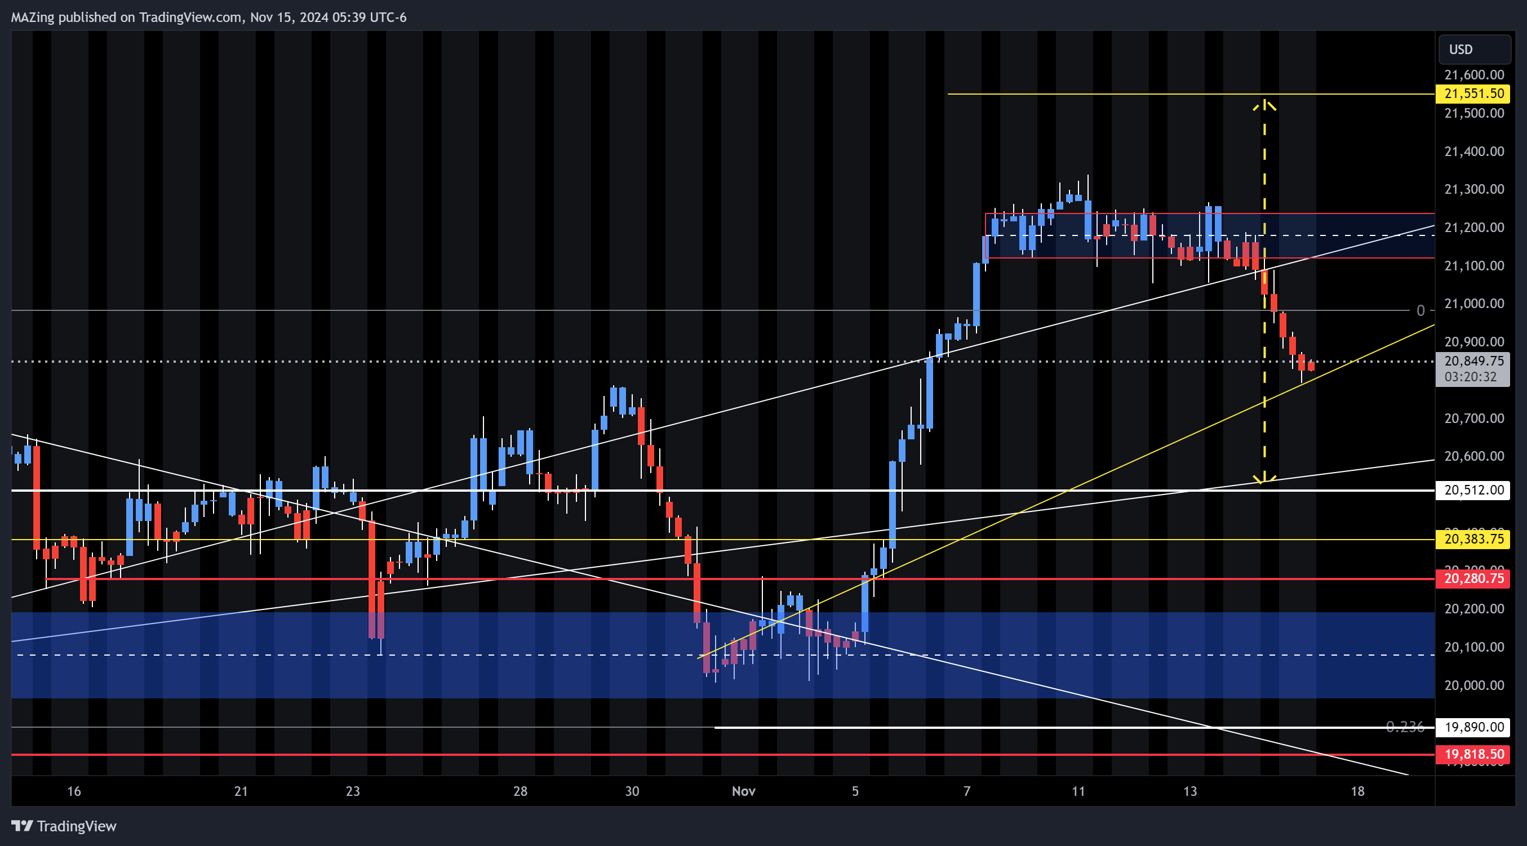Click the date label 16 on time axis

coord(73,791)
